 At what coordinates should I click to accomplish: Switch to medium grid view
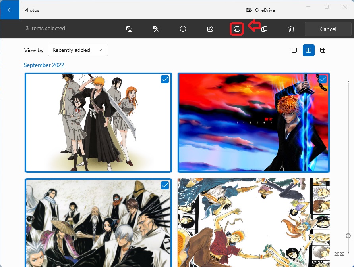[x=309, y=50]
